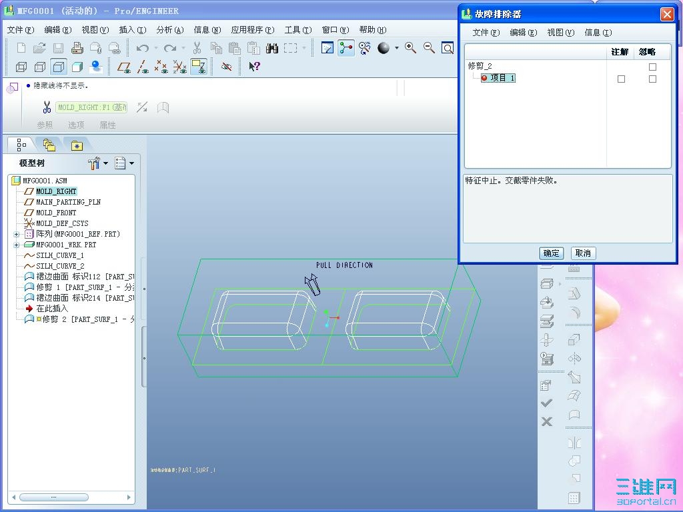This screenshot has height=512, width=683.
Task: Check the 注解 checkbox for 项目 1
Action: pyautogui.click(x=621, y=79)
